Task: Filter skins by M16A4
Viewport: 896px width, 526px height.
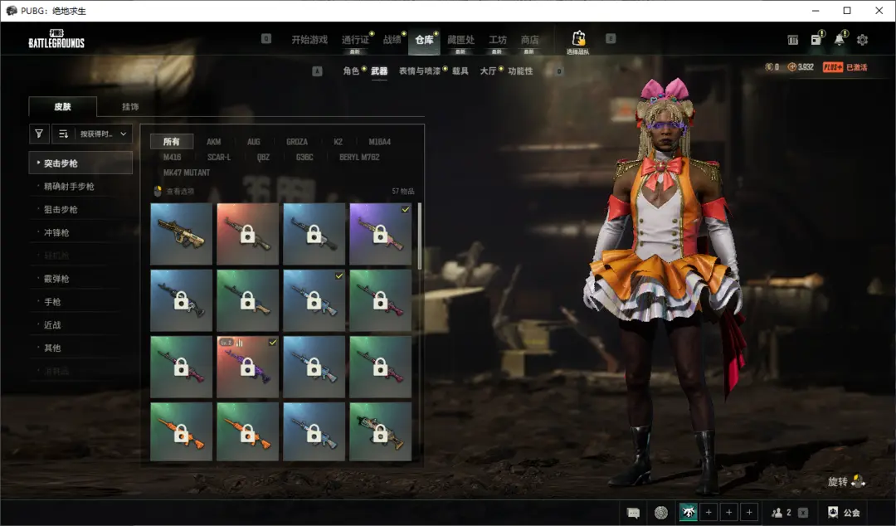Action: click(x=380, y=141)
